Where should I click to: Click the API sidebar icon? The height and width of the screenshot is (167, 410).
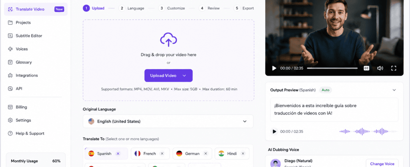[10, 89]
